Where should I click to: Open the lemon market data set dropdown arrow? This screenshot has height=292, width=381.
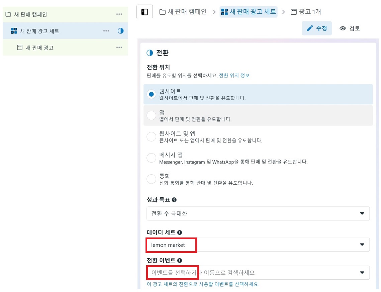point(362,245)
